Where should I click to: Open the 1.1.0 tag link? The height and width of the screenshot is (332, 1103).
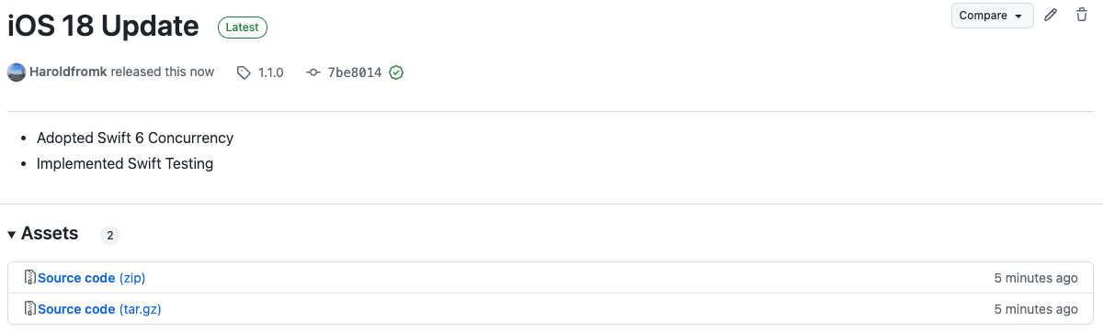[x=270, y=72]
